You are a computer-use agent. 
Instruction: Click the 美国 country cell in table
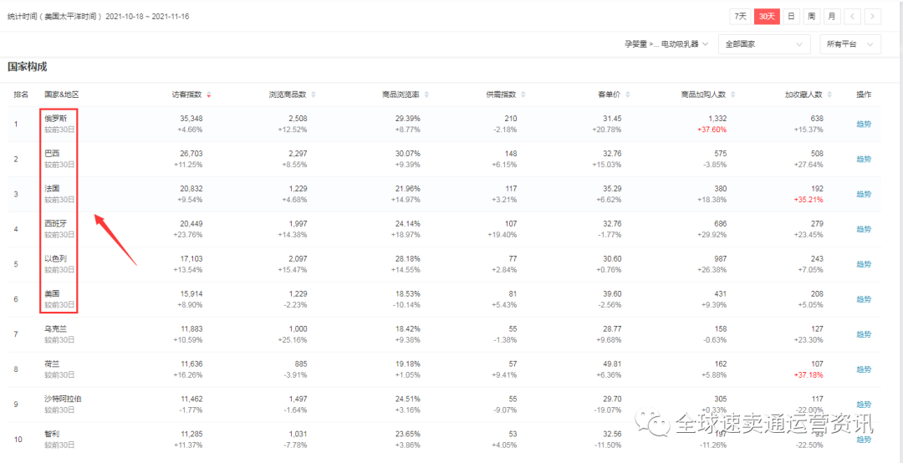pos(52,293)
